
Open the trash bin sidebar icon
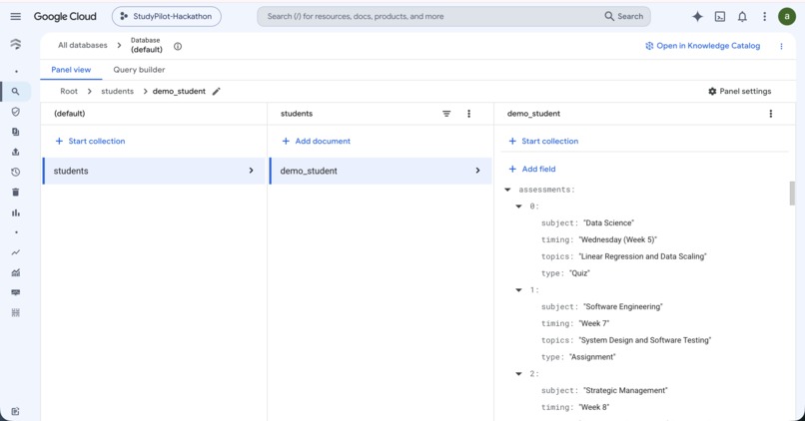click(x=16, y=192)
